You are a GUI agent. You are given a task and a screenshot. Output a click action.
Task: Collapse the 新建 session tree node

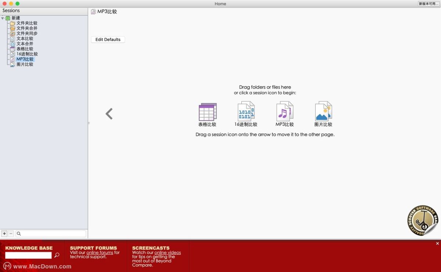tap(3, 18)
